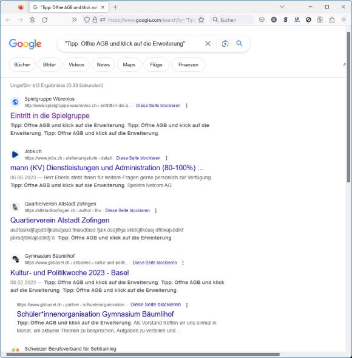Click the Spielgruppe Würenlos globe favicon

pyautogui.click(x=15, y=102)
